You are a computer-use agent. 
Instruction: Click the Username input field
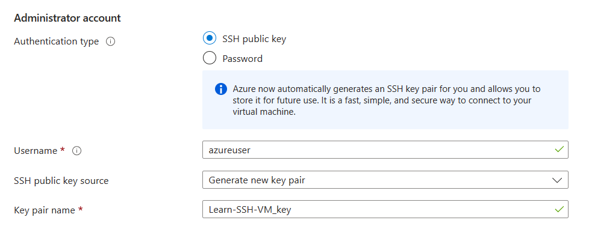[385, 150]
